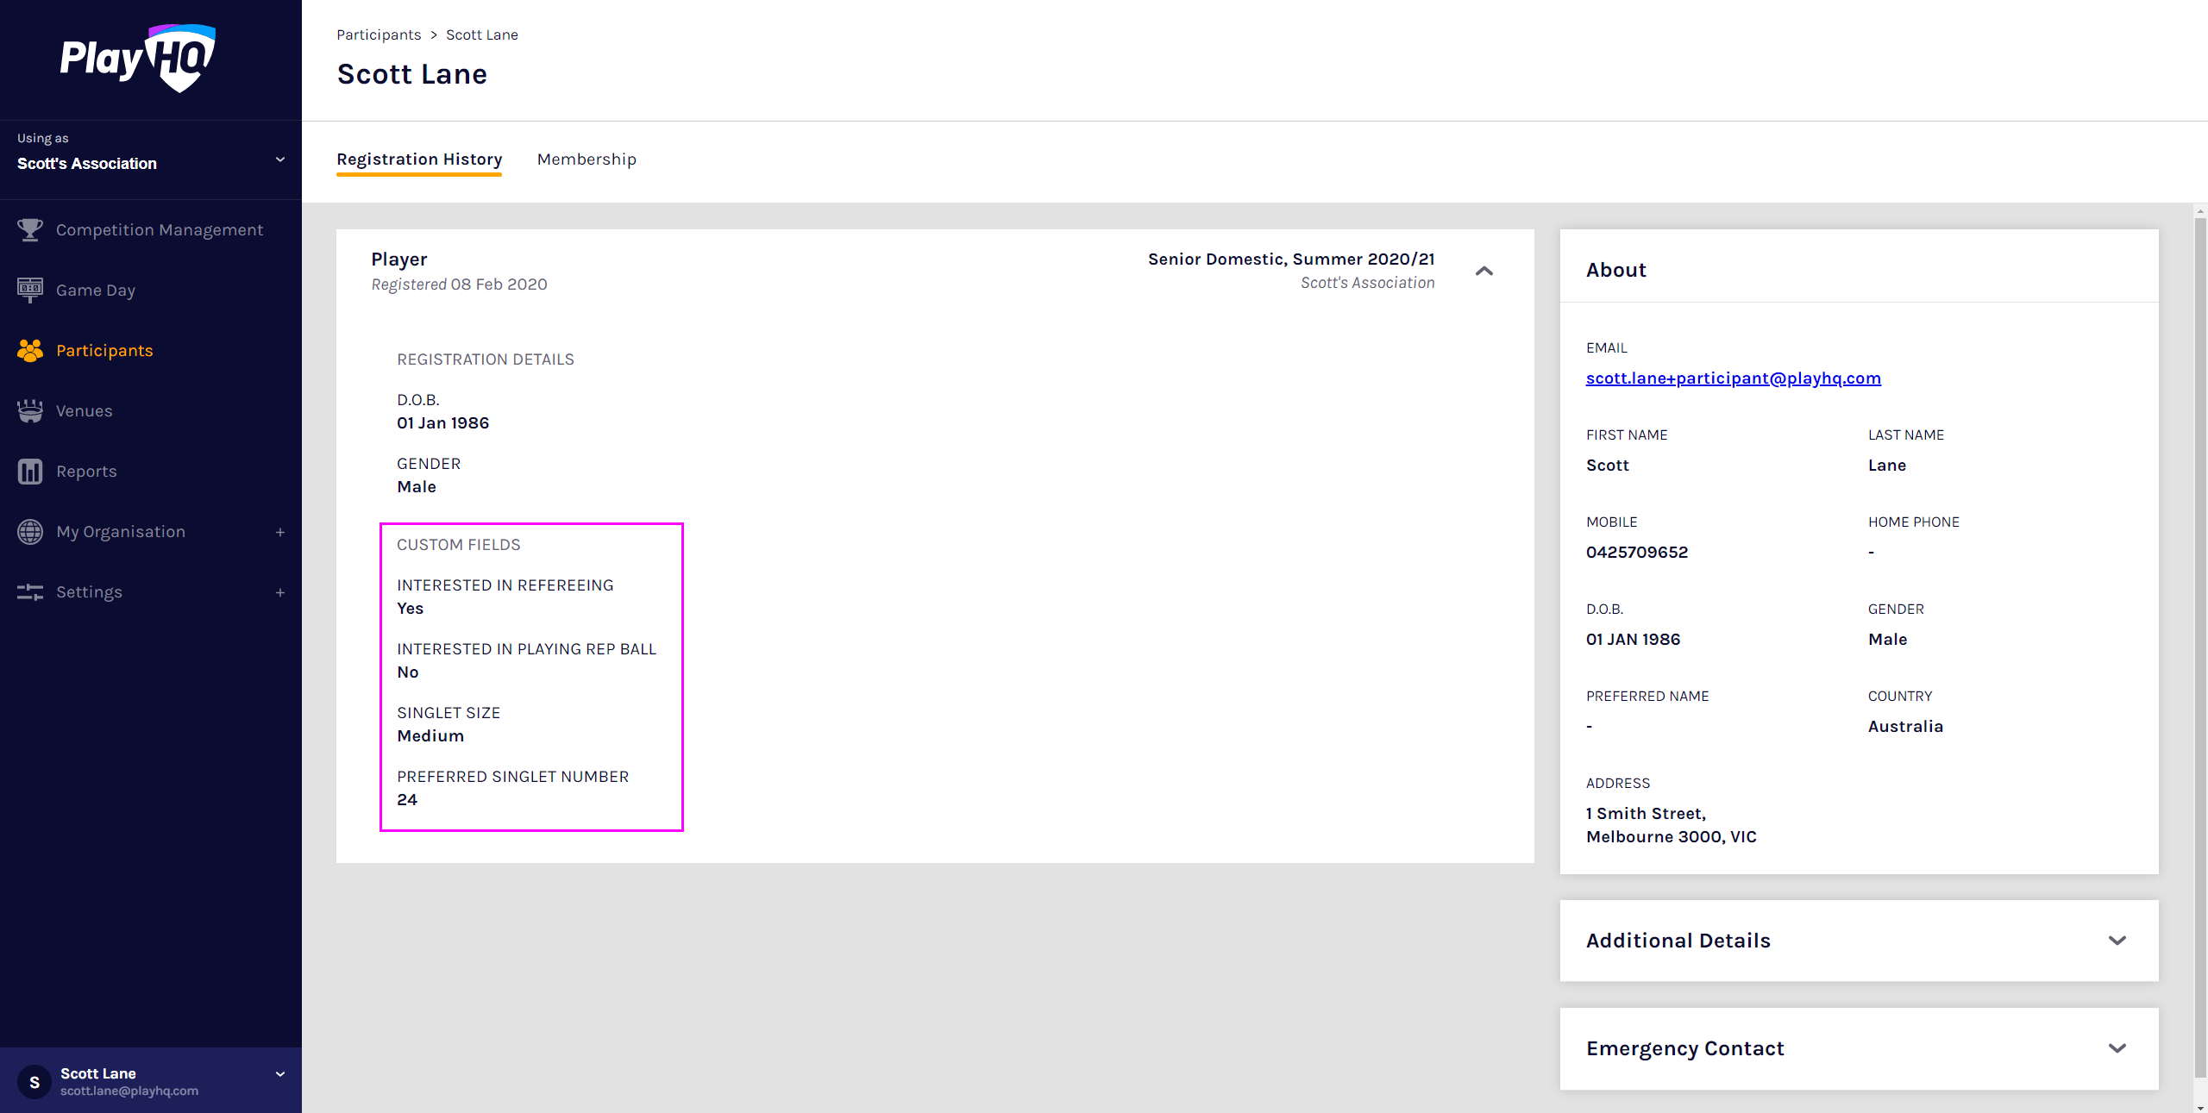Viewport: 2208px width, 1113px height.
Task: Expand My Organisation submenu with plus
Action: [279, 532]
